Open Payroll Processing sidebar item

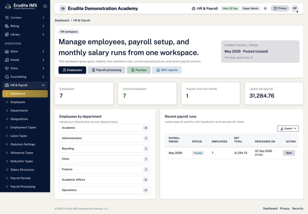[x=25, y=186]
